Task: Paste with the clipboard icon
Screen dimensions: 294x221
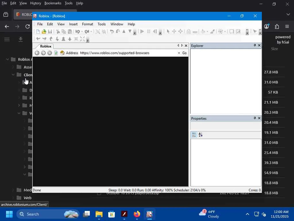Action: (70, 32)
